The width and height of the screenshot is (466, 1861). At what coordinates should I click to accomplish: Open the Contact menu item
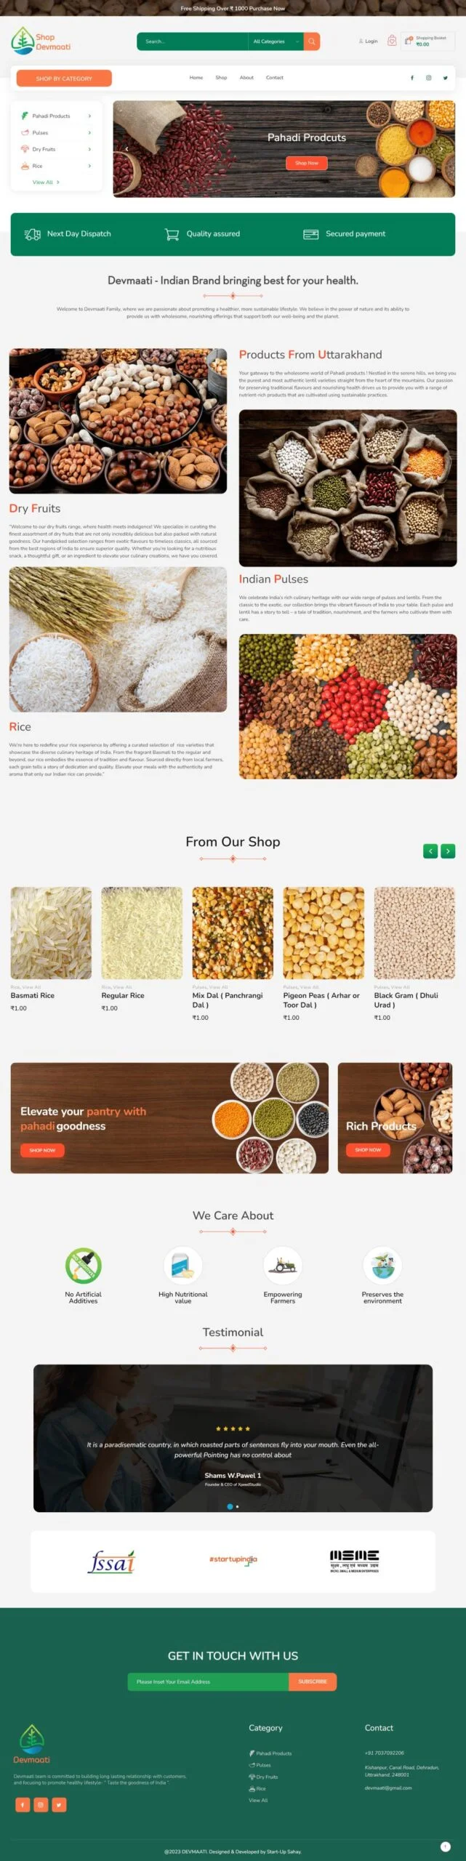[275, 78]
